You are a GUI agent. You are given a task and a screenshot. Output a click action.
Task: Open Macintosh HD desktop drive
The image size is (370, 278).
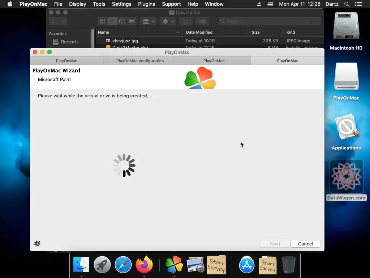pyautogui.click(x=346, y=26)
